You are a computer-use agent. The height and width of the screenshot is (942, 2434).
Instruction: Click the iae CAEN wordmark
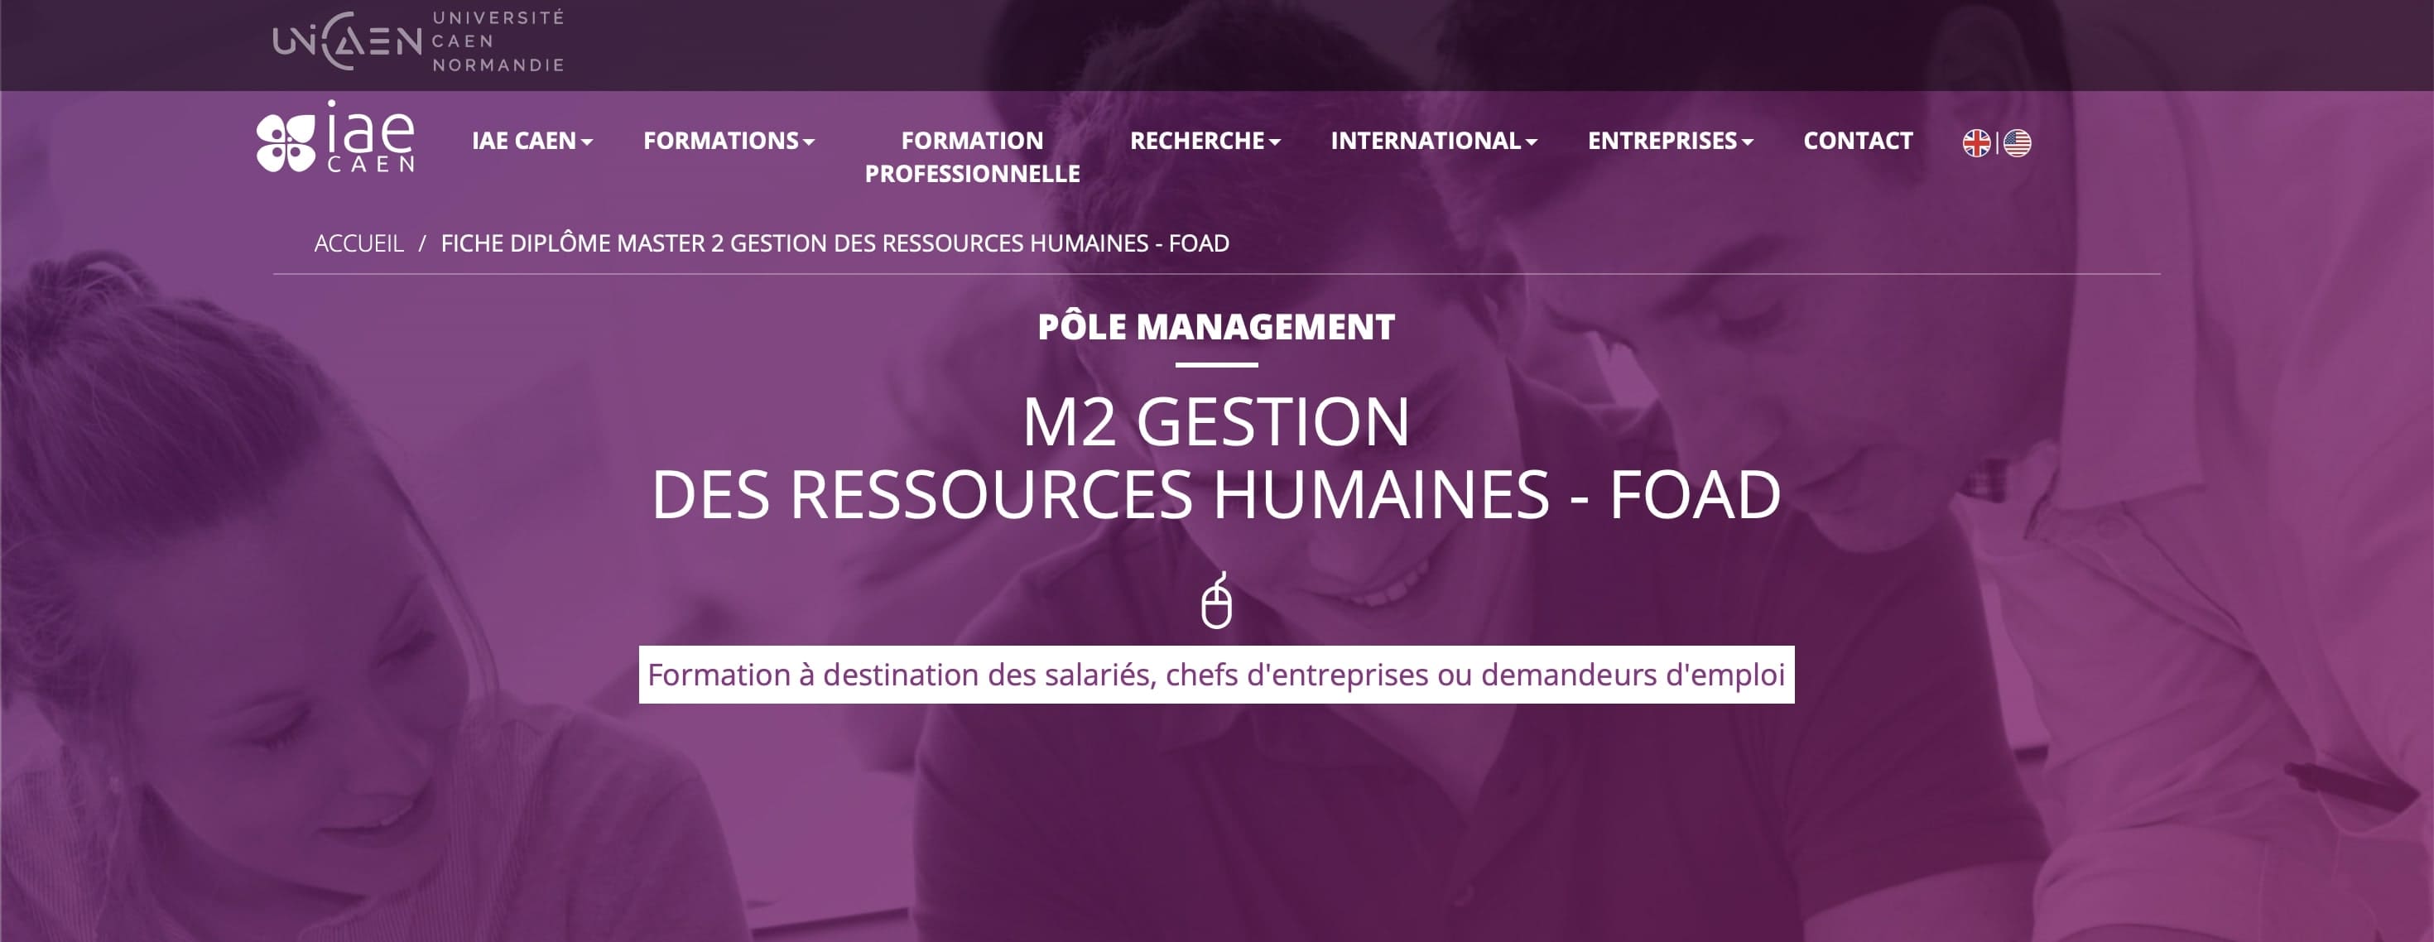370,138
